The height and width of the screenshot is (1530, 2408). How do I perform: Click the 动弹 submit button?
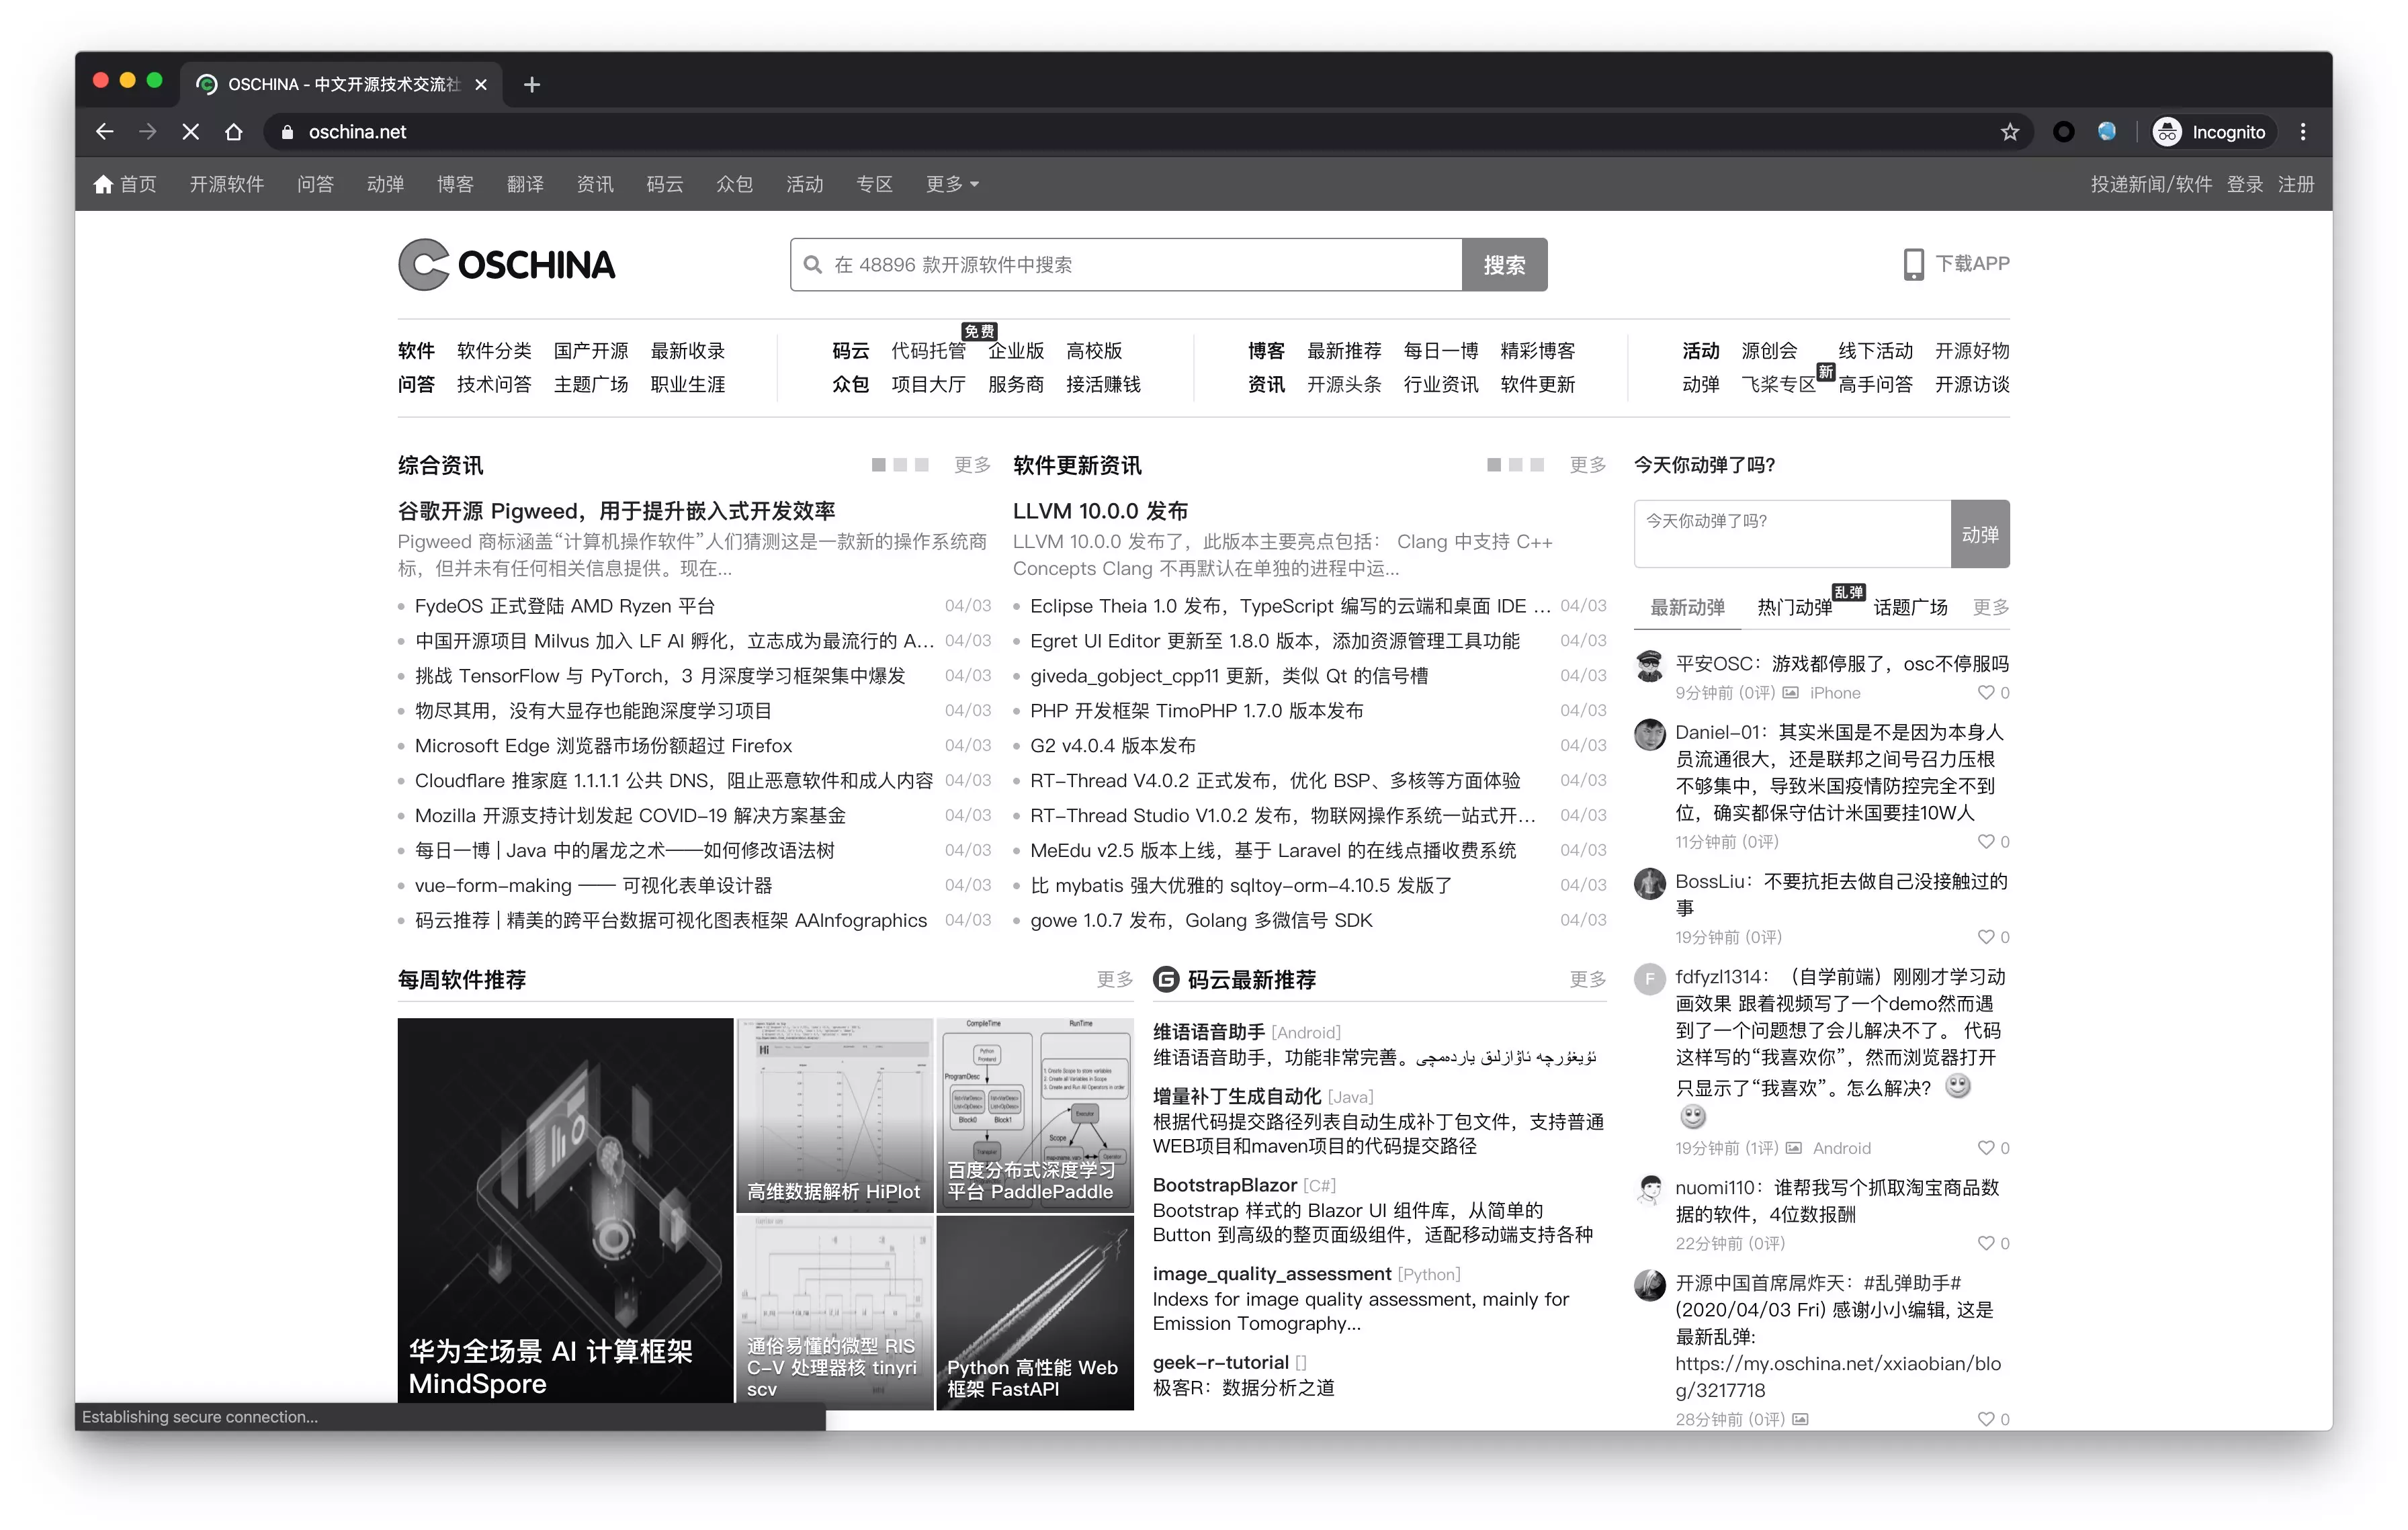click(1980, 535)
